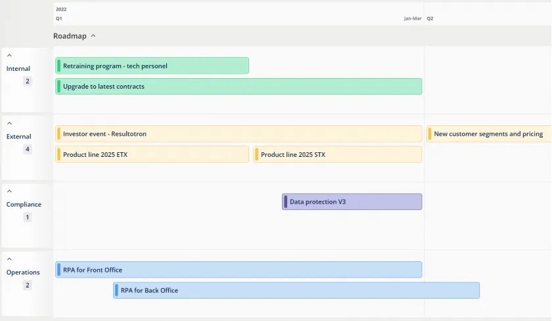
Task: Open Data protection V3 item
Action: click(x=352, y=202)
